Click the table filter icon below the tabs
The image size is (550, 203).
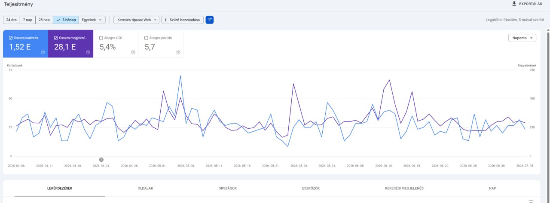[531, 201]
